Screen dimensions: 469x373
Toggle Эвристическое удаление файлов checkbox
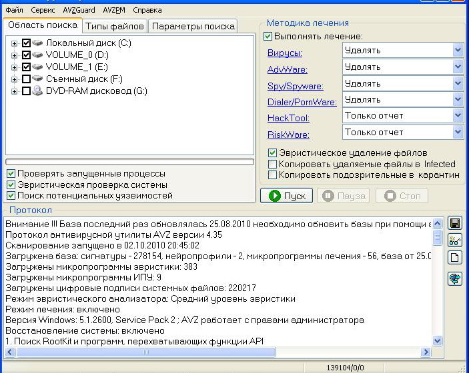point(272,153)
